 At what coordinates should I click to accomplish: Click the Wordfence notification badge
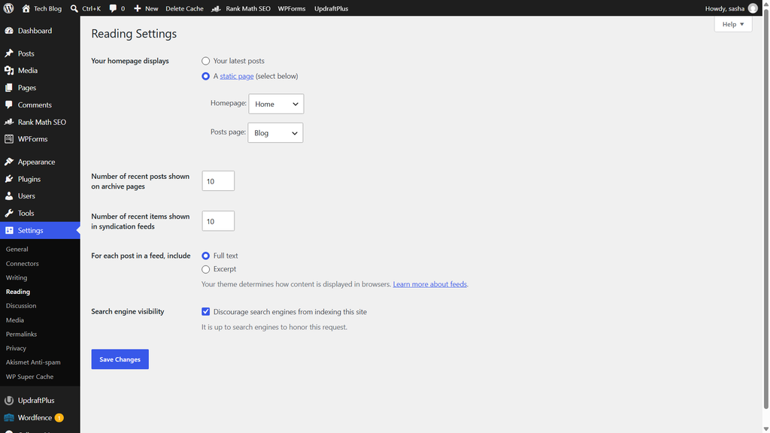[x=59, y=418]
